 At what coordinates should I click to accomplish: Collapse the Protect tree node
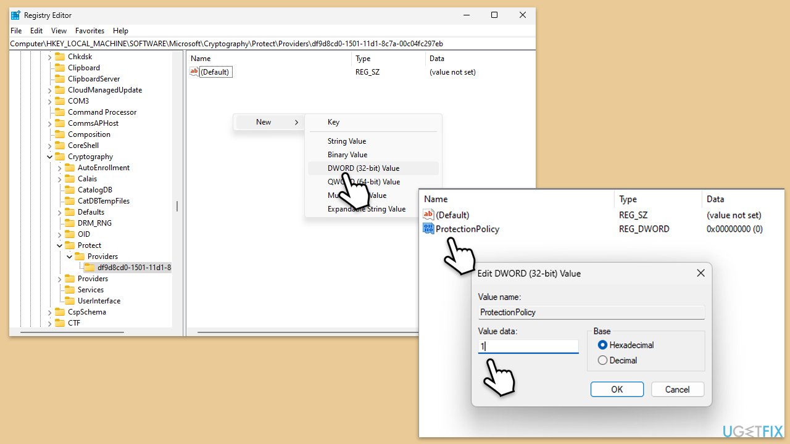coord(60,245)
